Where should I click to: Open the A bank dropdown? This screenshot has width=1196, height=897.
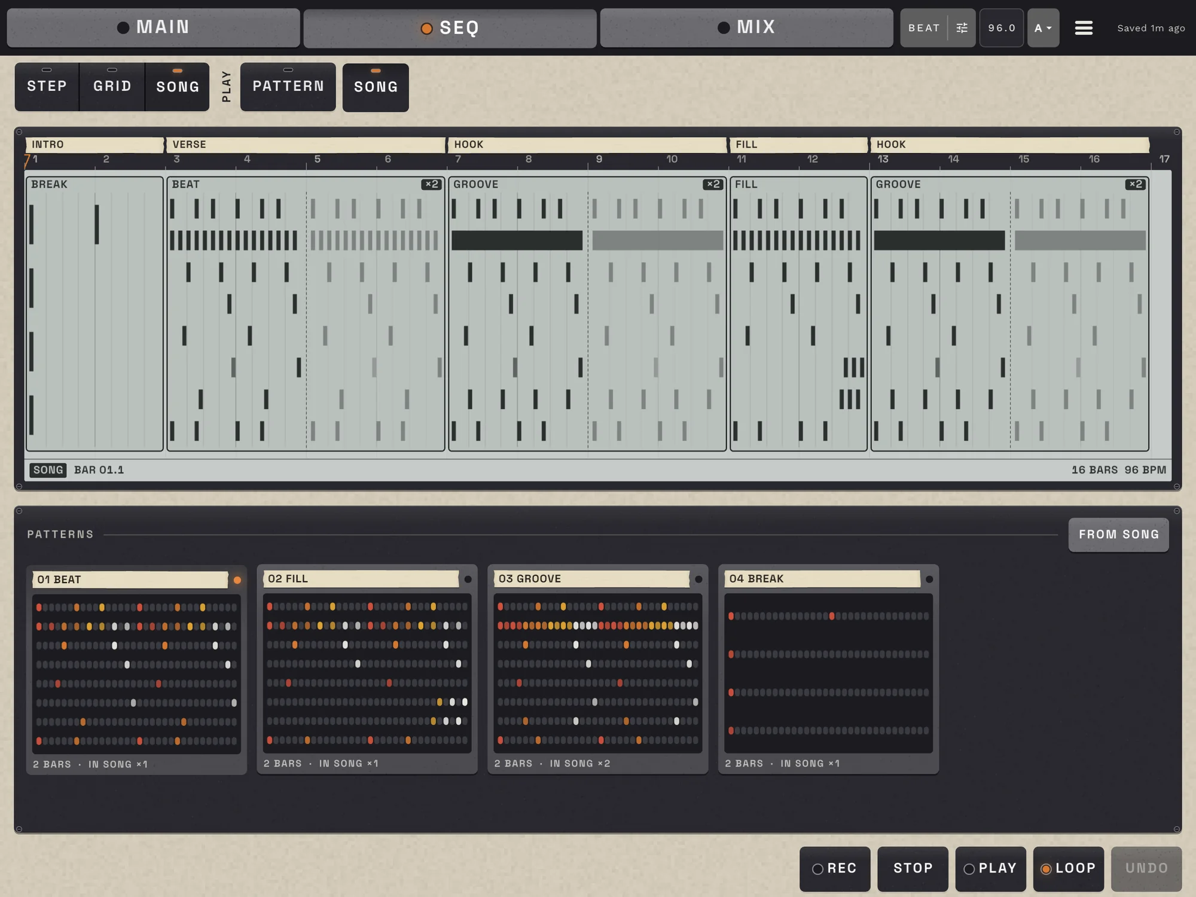pos(1043,28)
